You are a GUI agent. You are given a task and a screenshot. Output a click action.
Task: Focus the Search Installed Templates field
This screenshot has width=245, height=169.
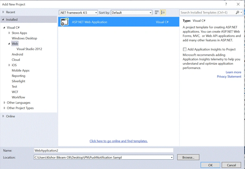tap(207, 12)
